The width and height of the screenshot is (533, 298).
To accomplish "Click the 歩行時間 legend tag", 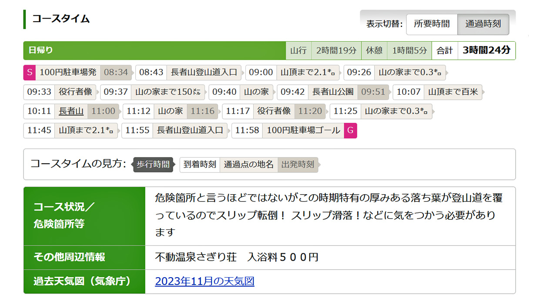I will (x=153, y=165).
